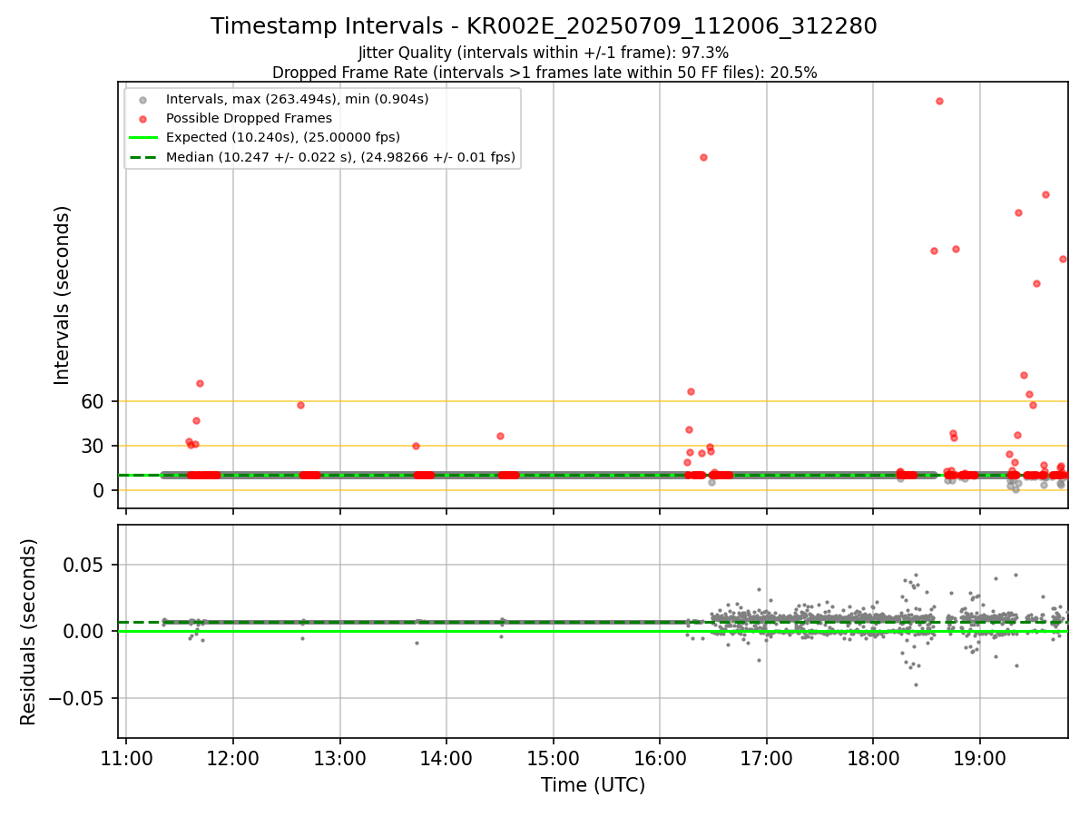Click the plot title 'Timestamp Intervals - KR002E_20250709_112006_312280'
The image size is (1089, 817).
[x=544, y=26]
